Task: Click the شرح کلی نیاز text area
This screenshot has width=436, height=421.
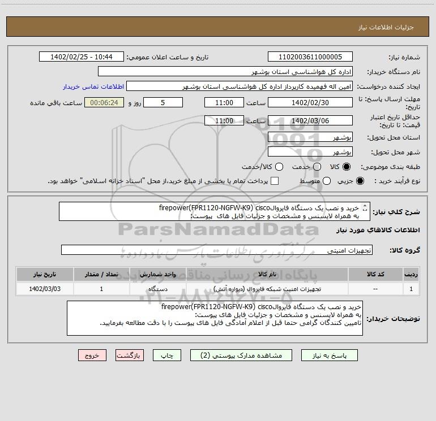Action: pos(215,212)
